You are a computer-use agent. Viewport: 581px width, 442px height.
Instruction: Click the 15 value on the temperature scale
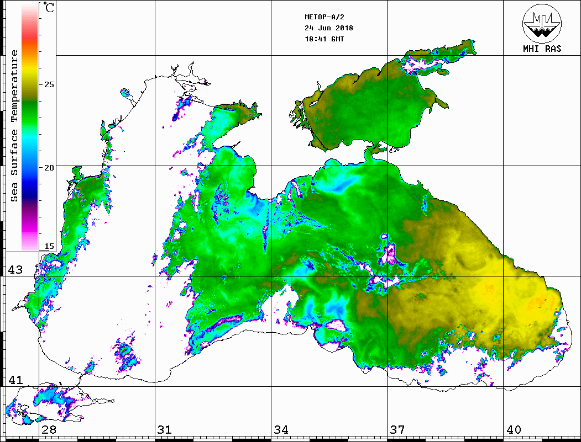click(x=49, y=246)
